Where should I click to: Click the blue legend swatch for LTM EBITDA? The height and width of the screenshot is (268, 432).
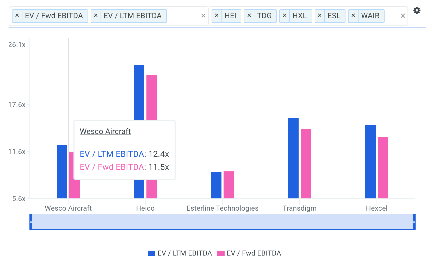click(152, 253)
